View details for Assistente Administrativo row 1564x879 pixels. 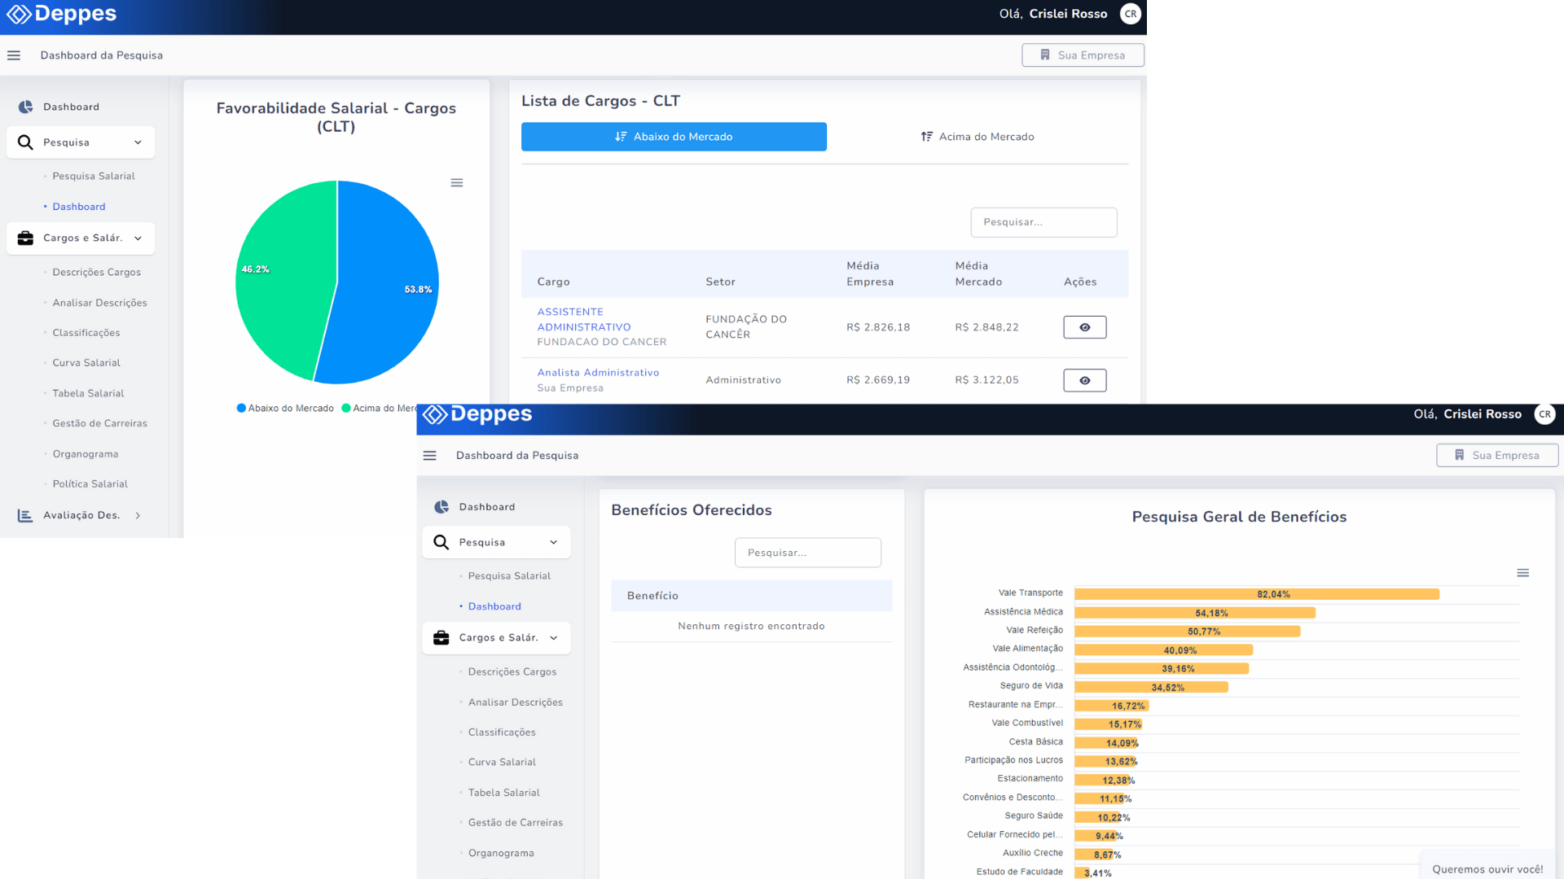(x=1084, y=327)
